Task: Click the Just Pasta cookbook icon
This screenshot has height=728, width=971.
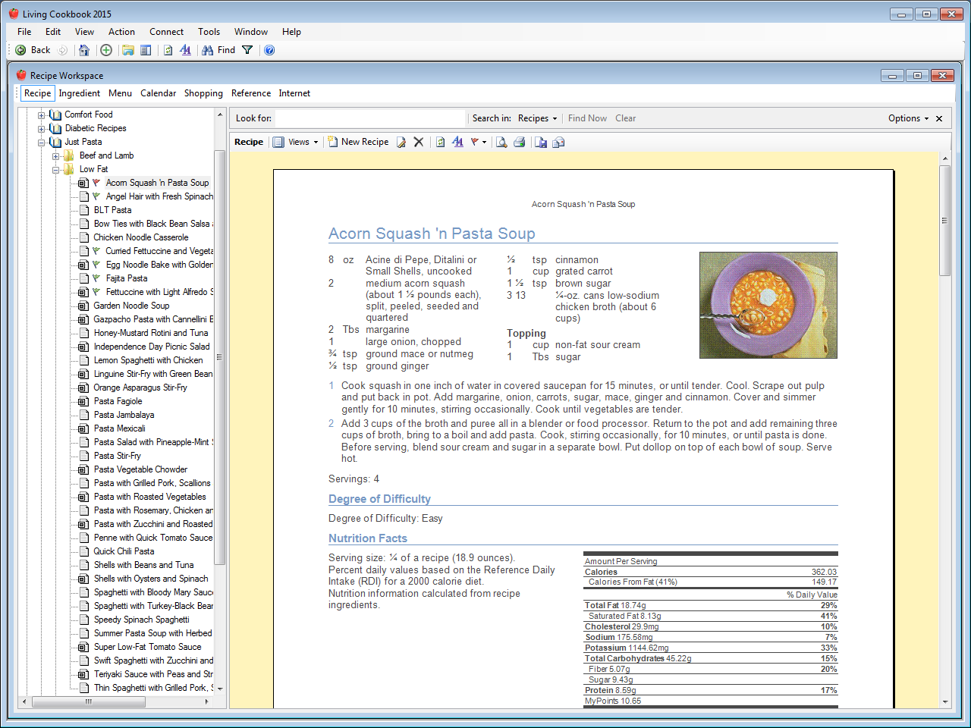Action: (x=55, y=142)
